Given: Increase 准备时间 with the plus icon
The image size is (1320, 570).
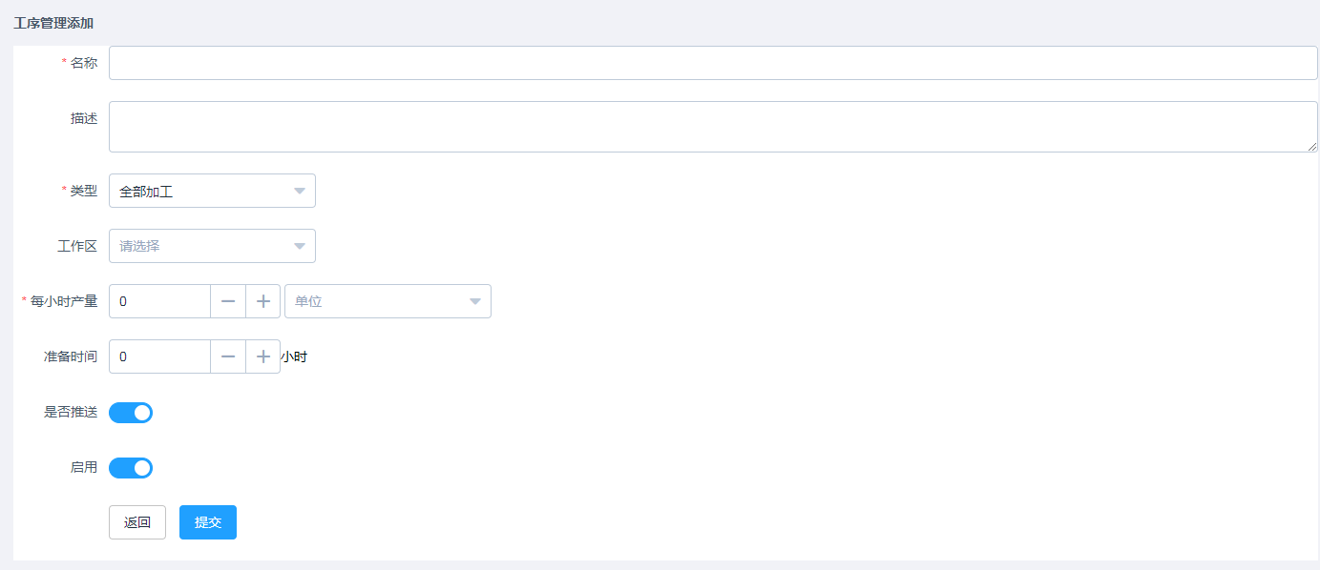Looking at the screenshot, I should (263, 356).
